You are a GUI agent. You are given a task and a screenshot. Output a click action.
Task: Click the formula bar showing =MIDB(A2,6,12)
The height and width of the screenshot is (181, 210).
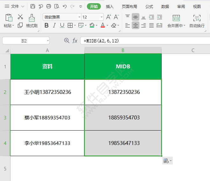tap(145, 41)
